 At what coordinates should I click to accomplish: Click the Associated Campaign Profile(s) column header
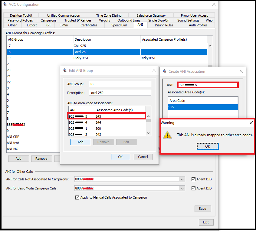pyautogui.click(x=174, y=39)
